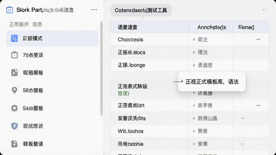Click the sidebar vertical scrollbar
This screenshot has height=155, width=276.
pyautogui.click(x=101, y=69)
